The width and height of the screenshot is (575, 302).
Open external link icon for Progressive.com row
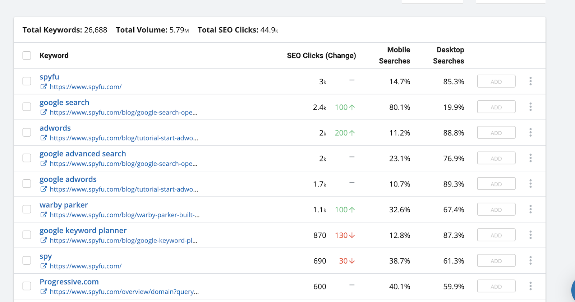coord(43,291)
